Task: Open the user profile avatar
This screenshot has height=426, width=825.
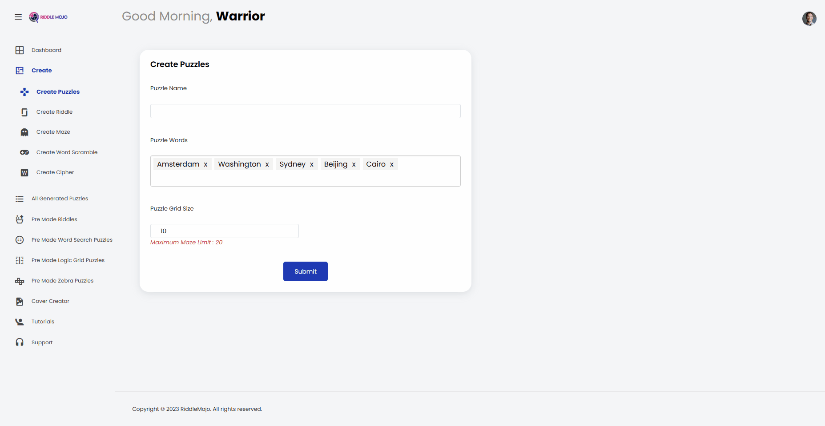Action: tap(809, 19)
